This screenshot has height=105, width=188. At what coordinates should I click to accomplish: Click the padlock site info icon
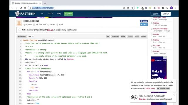[30, 8]
